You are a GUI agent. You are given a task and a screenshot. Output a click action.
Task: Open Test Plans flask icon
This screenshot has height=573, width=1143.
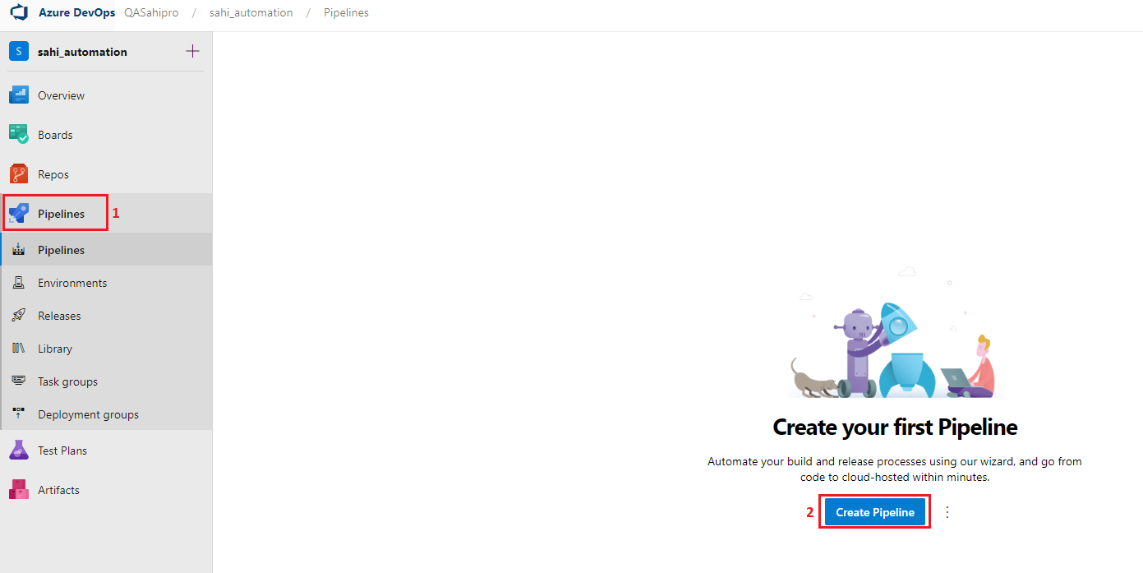(19, 451)
